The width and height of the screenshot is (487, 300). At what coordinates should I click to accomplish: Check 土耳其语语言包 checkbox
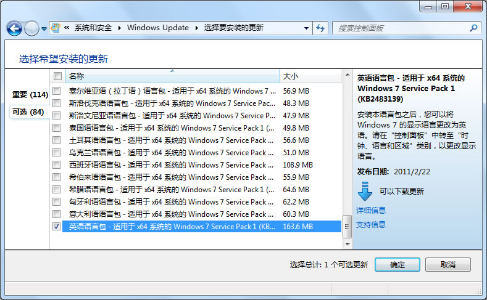point(57,140)
